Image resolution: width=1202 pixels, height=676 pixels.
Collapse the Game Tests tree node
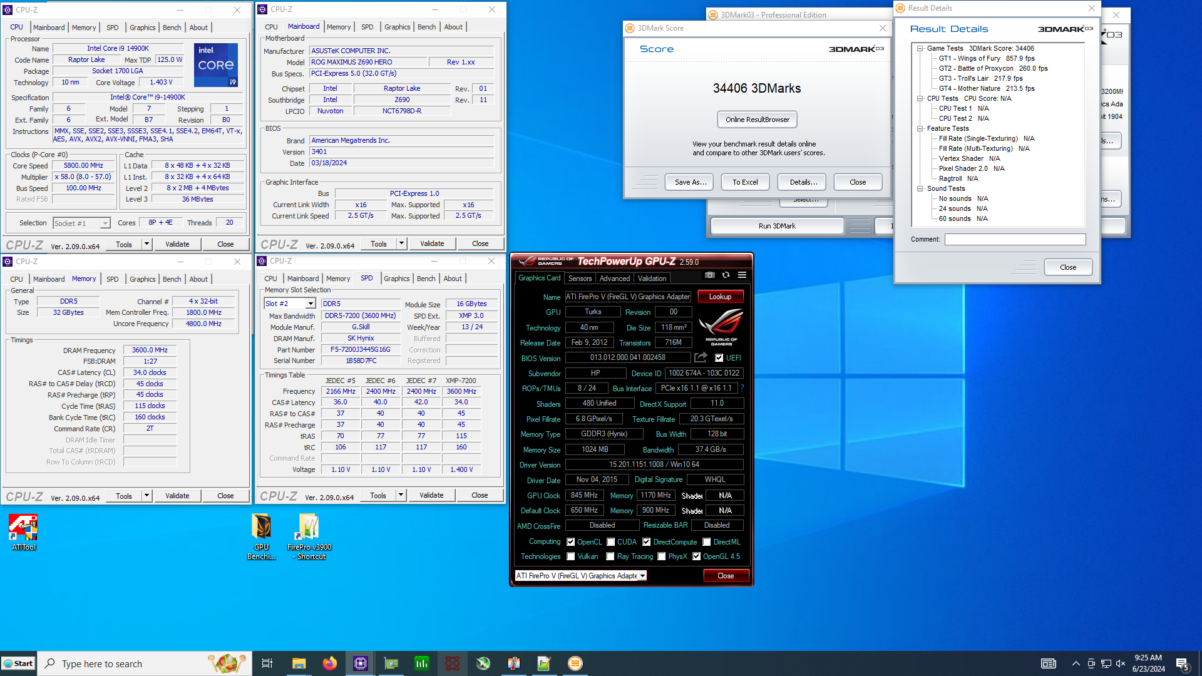(x=920, y=48)
